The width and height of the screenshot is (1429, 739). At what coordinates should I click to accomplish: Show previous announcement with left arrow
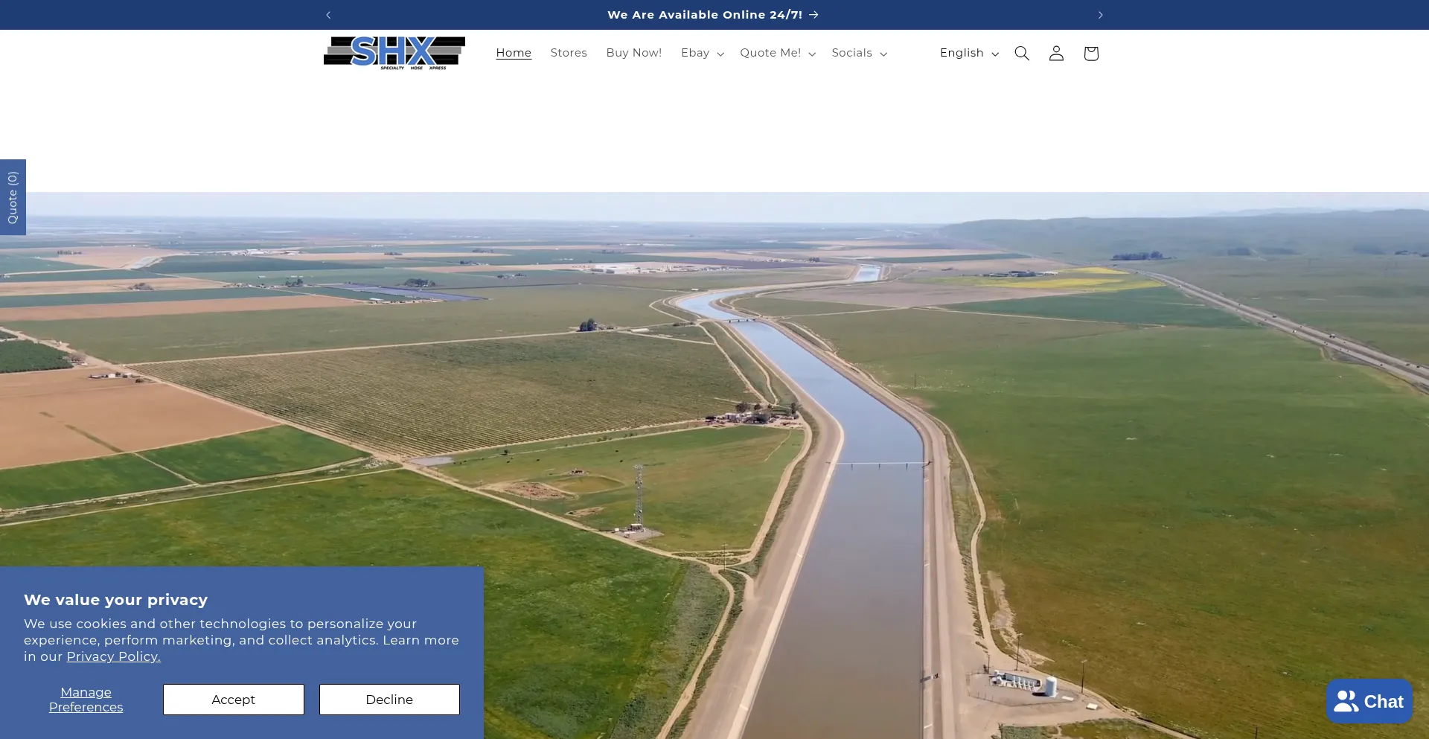point(328,15)
